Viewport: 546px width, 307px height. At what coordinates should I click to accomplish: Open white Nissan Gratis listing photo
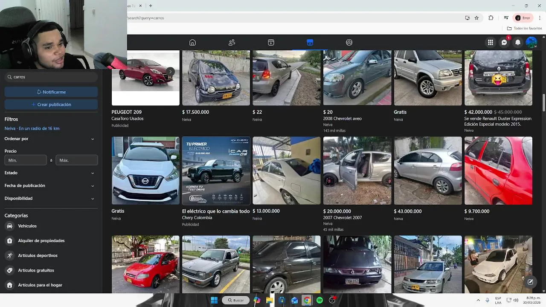pyautogui.click(x=145, y=171)
